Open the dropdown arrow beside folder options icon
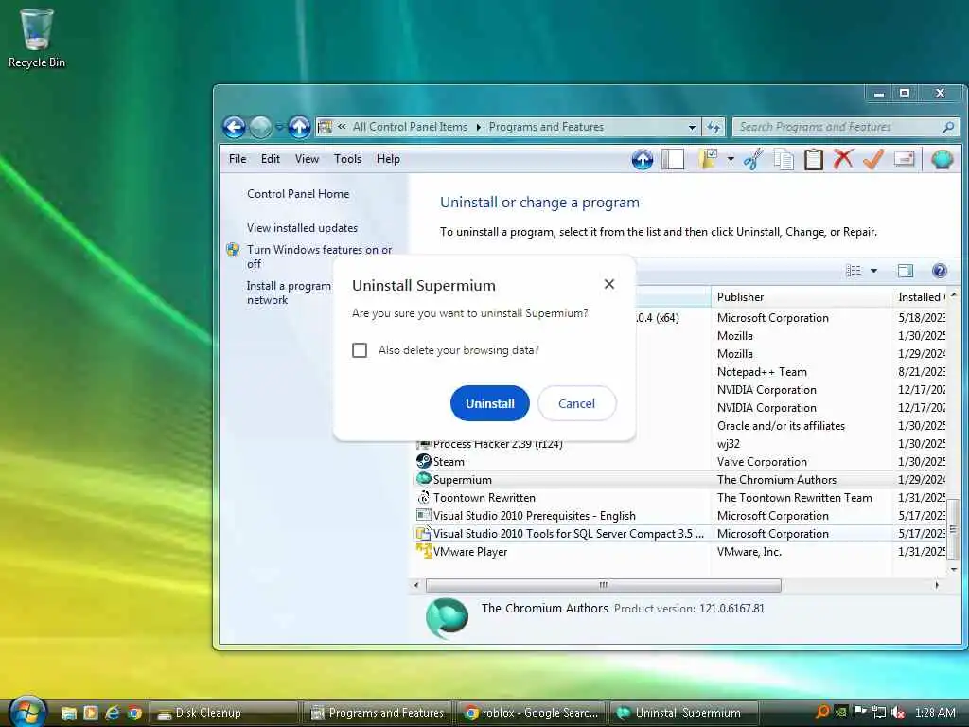 [731, 159]
